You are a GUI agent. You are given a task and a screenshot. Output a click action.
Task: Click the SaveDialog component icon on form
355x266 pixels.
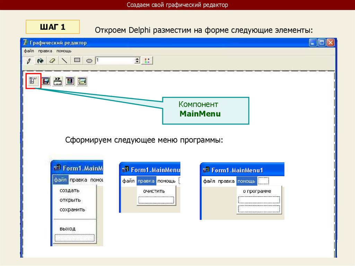46,81
